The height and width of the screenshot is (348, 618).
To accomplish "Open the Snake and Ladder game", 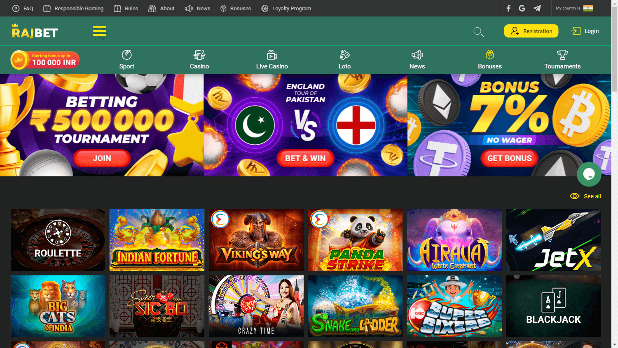I will (355, 306).
